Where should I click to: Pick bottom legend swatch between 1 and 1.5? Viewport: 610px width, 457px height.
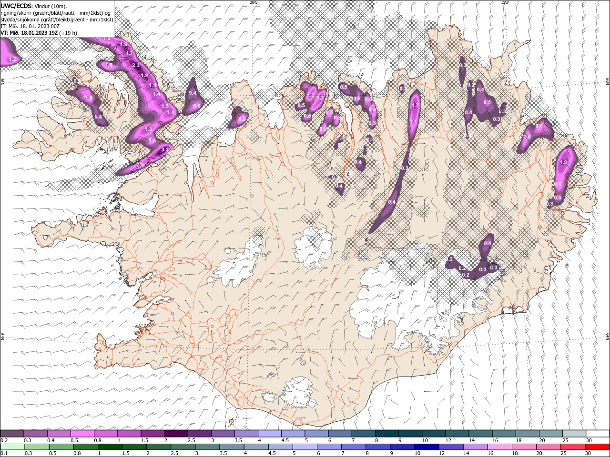(x=109, y=447)
